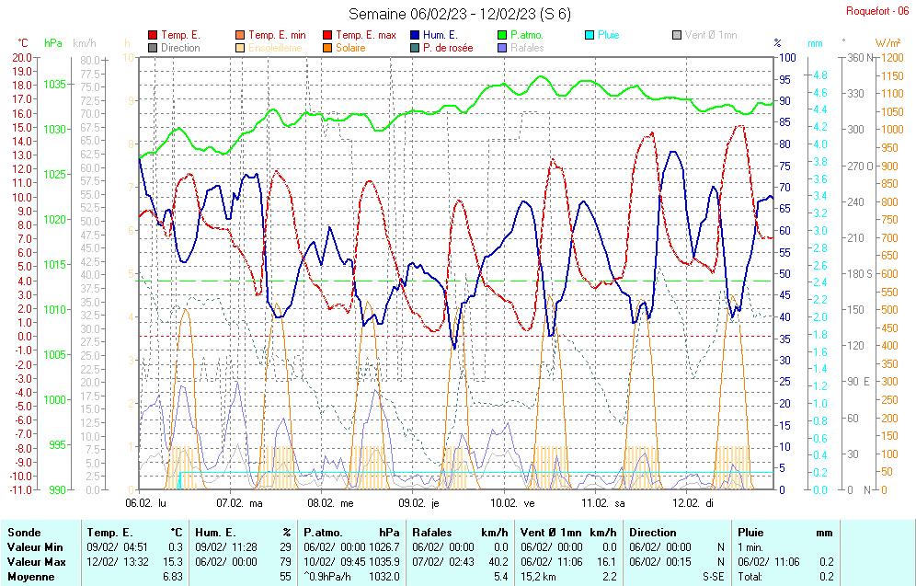Screen dimensions: 916x586
Task: Click the grey Vent Ø 1mn legend swatch
Action: [677, 35]
